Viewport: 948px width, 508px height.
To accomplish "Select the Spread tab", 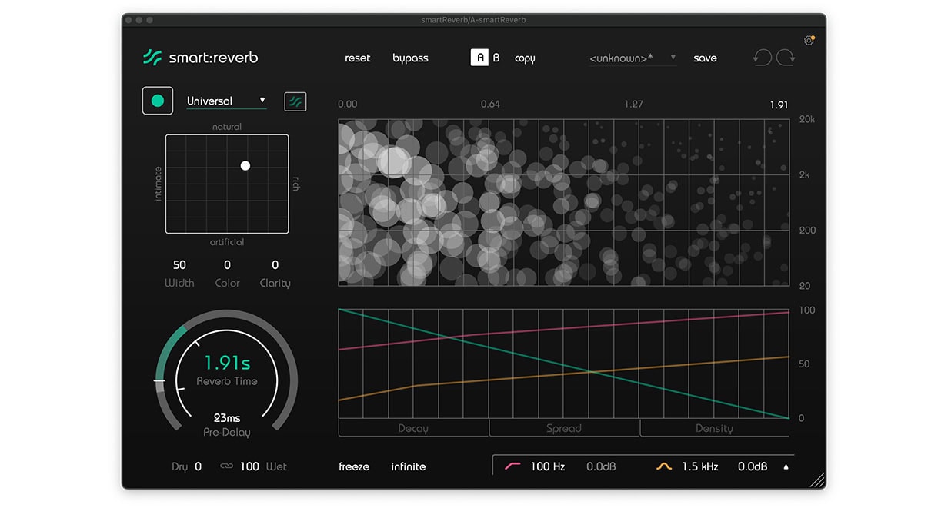I will click(x=564, y=428).
